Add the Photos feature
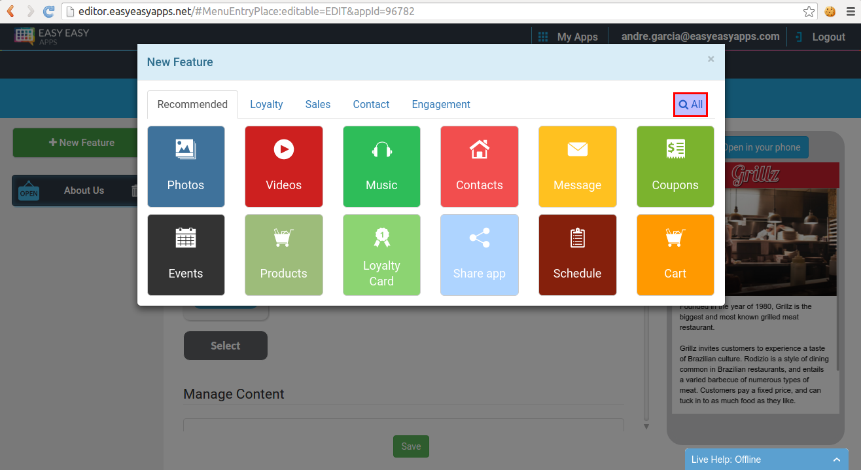861x470 pixels. pyautogui.click(x=186, y=166)
